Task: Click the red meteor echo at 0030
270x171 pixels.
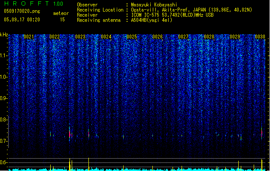Action: tap(262, 133)
